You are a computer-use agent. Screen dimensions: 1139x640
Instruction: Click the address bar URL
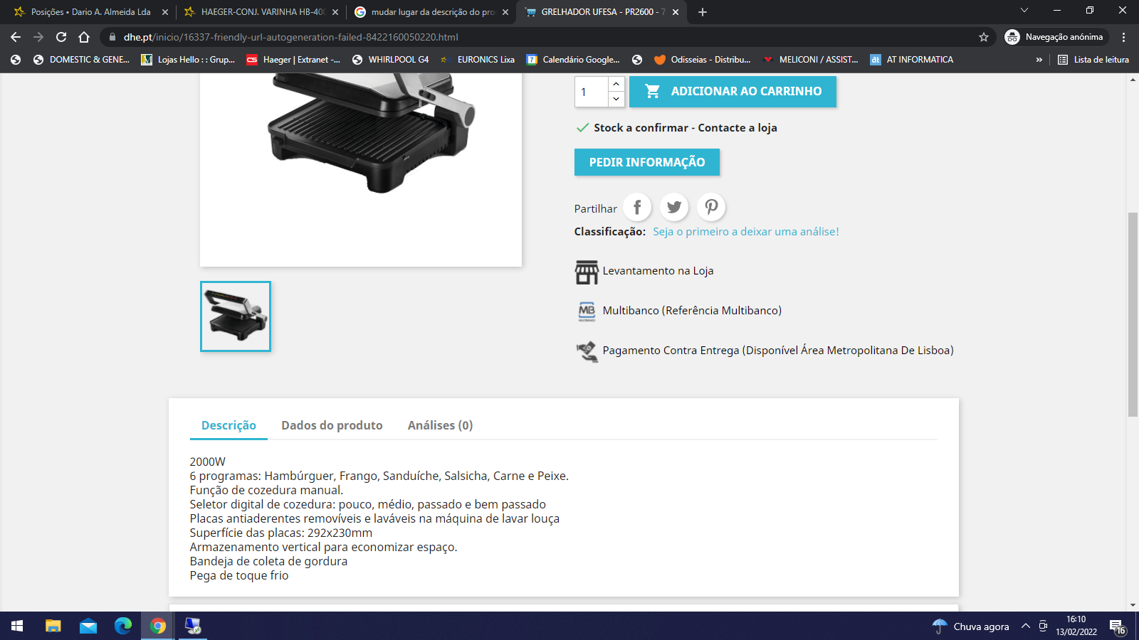(x=291, y=37)
